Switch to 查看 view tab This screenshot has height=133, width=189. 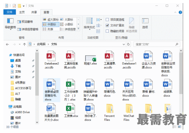coord(46,12)
